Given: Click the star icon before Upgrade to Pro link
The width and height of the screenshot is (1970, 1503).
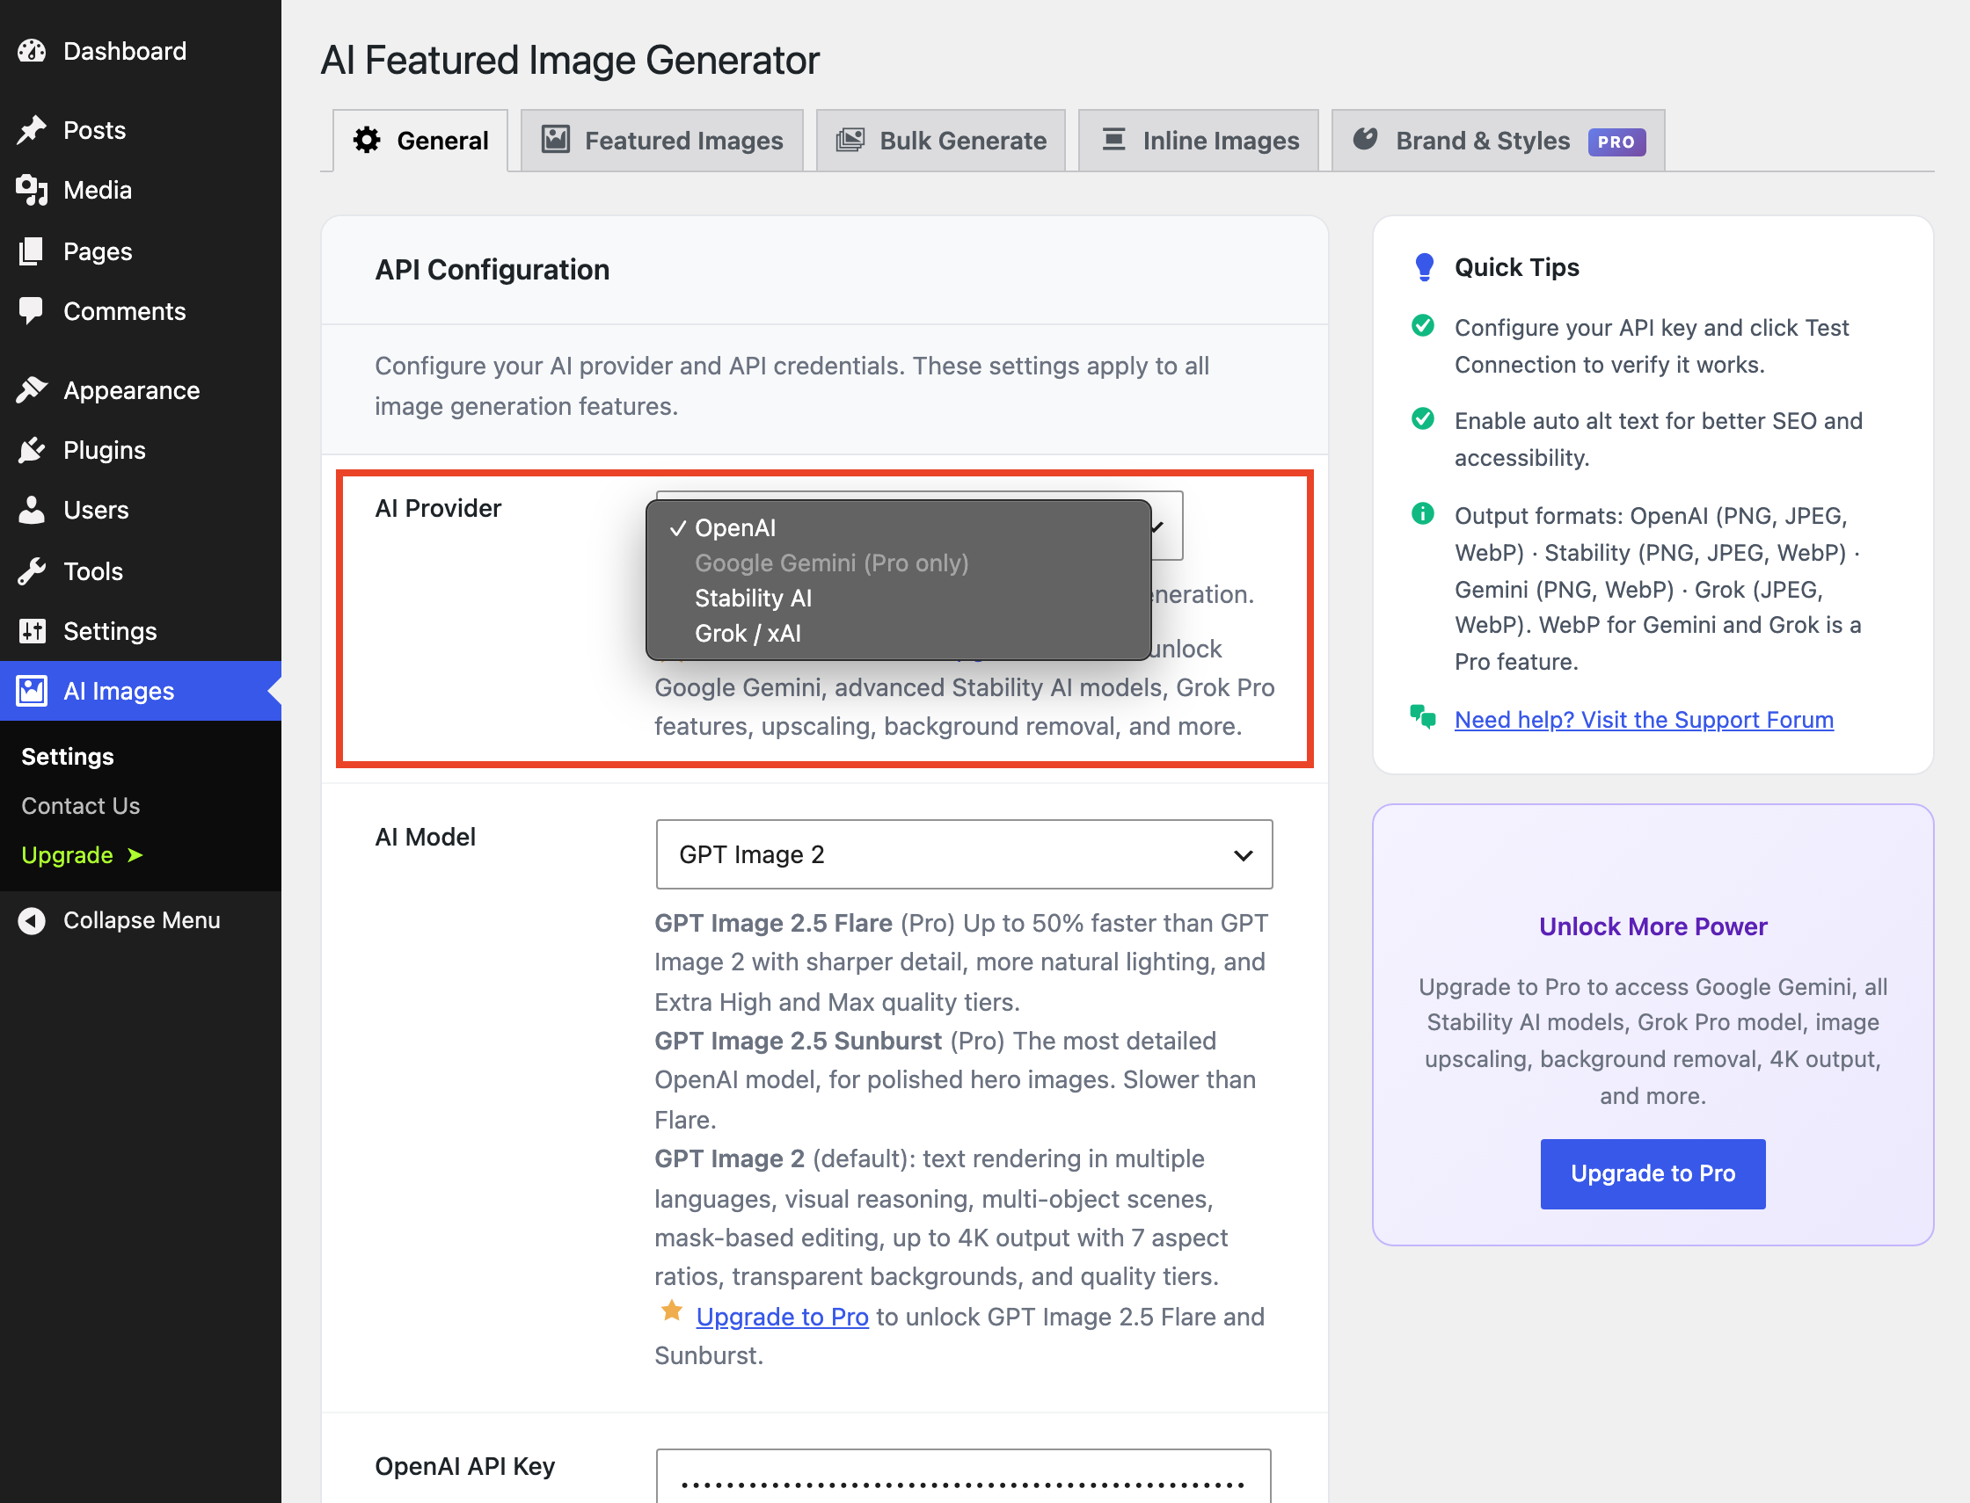Looking at the screenshot, I should (672, 1311).
